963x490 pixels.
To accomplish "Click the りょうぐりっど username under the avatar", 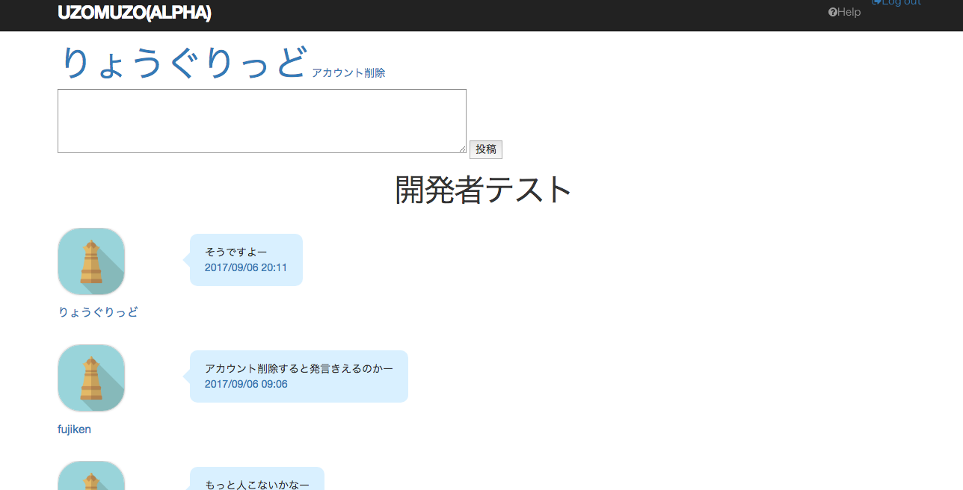I will click(98, 312).
